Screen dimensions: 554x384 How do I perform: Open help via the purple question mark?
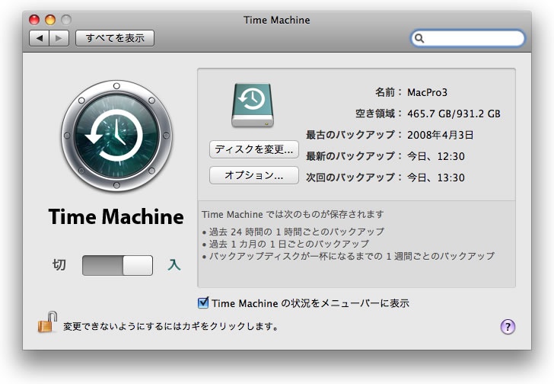tap(508, 326)
